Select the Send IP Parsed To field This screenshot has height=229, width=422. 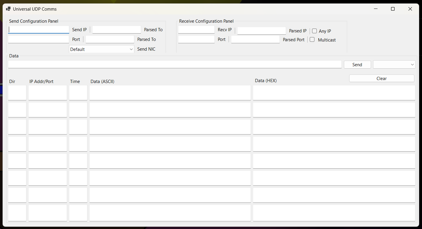click(117, 30)
